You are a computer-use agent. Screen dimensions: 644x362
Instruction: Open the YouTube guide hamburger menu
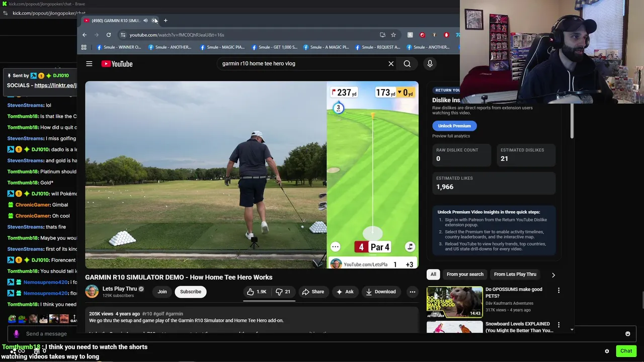pos(89,64)
